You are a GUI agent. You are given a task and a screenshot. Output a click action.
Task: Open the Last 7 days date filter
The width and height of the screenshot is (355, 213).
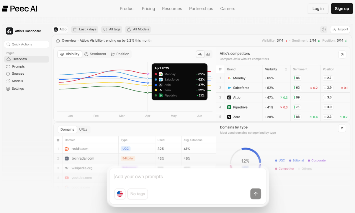85,30
